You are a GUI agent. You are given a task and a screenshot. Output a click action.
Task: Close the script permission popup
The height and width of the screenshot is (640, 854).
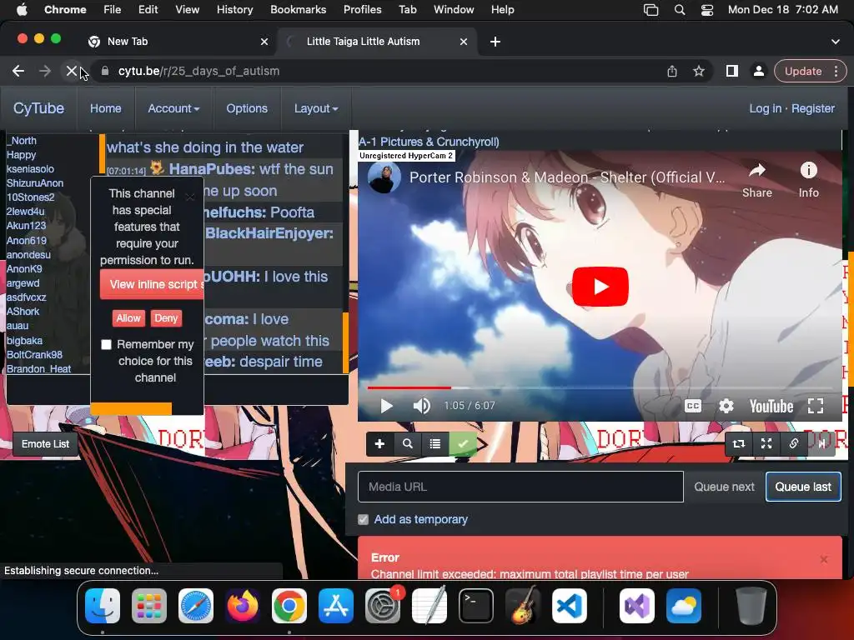coord(190,197)
